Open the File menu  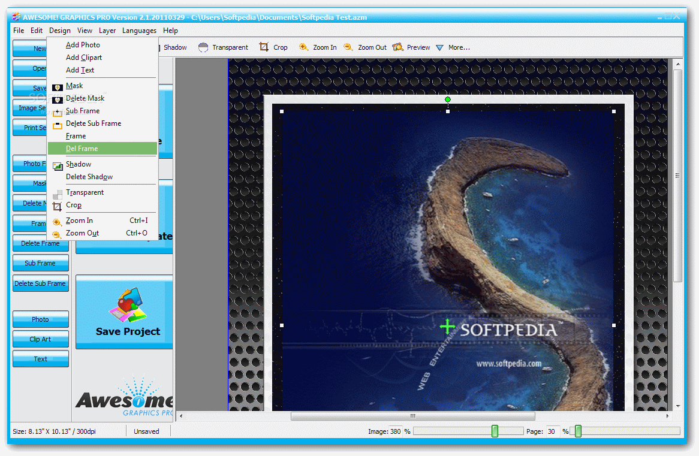click(19, 31)
